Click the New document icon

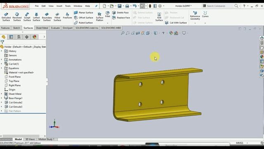[104, 6]
